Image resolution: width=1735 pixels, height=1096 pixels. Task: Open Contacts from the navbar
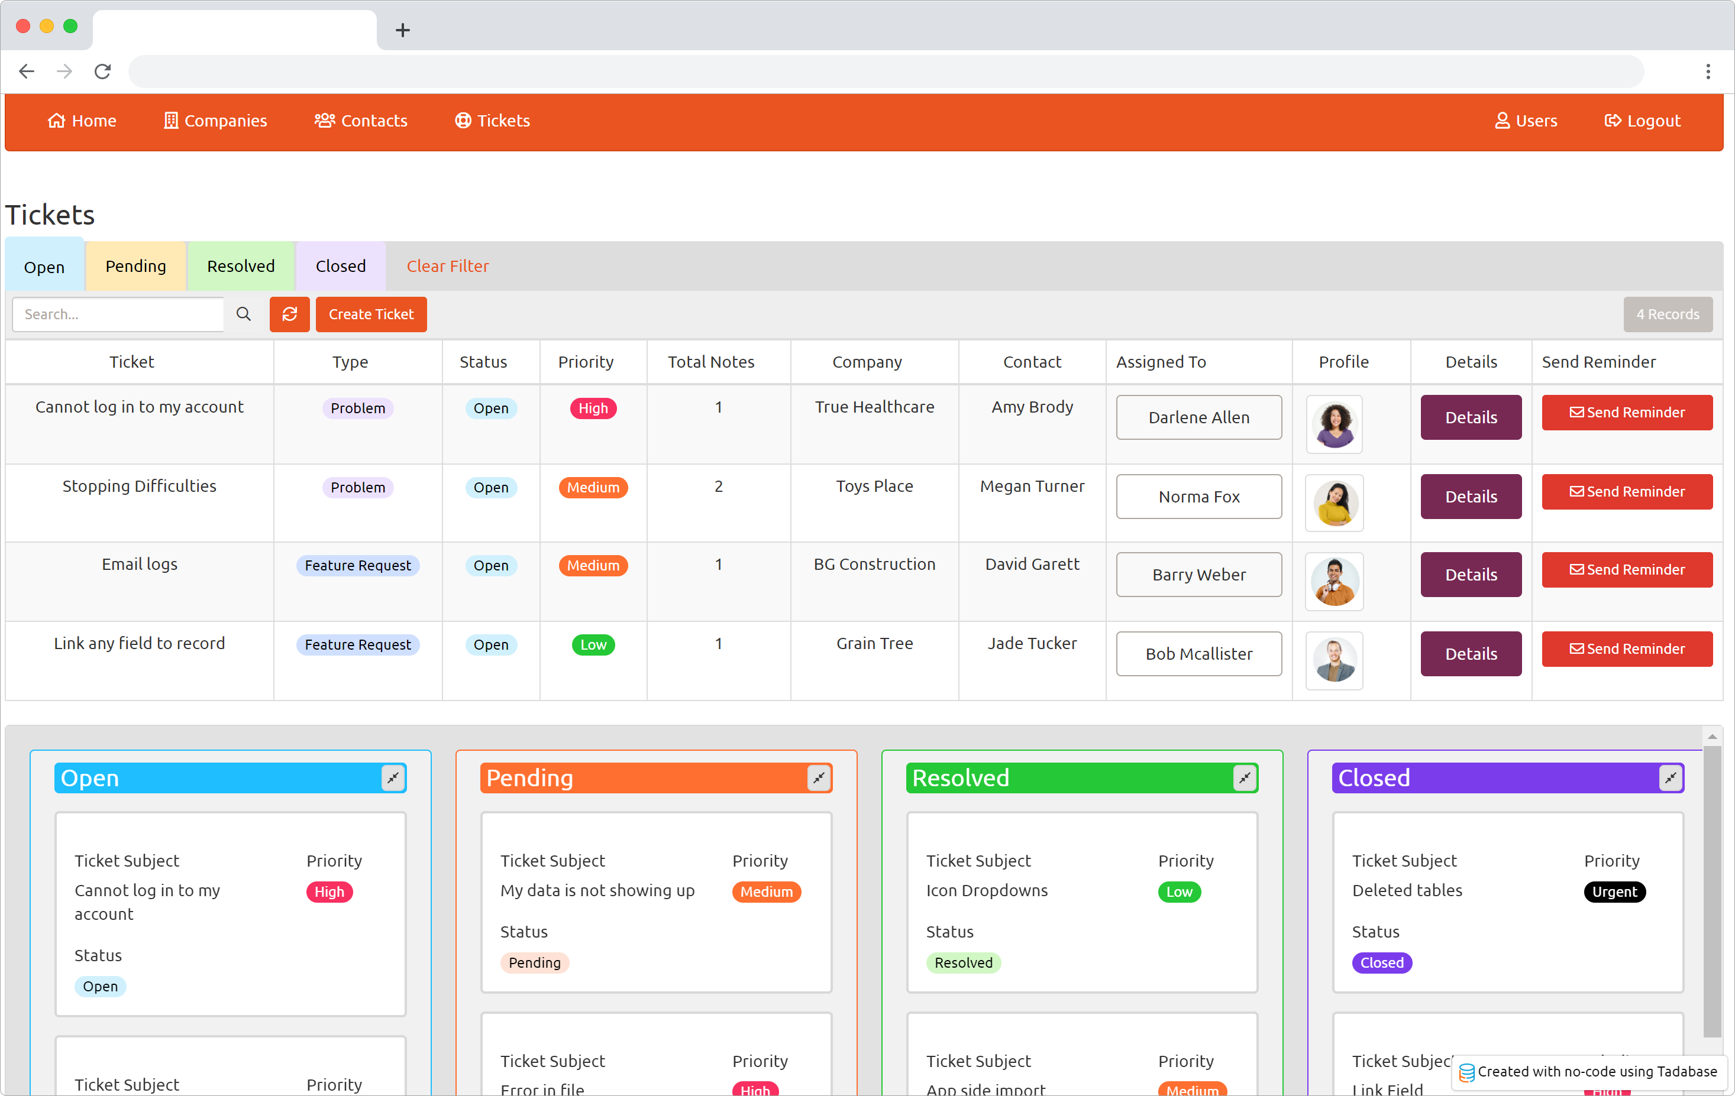(x=361, y=121)
